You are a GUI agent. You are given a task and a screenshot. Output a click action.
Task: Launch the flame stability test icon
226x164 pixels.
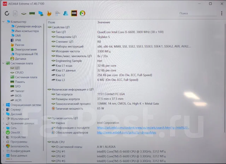49,13
